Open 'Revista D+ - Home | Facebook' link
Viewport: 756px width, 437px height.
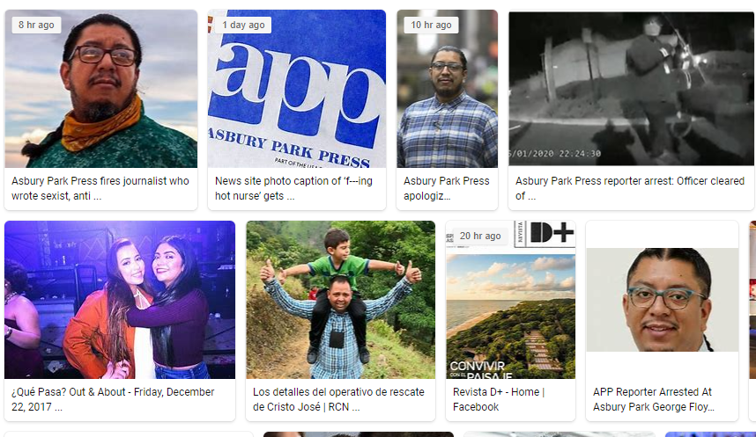(x=499, y=399)
